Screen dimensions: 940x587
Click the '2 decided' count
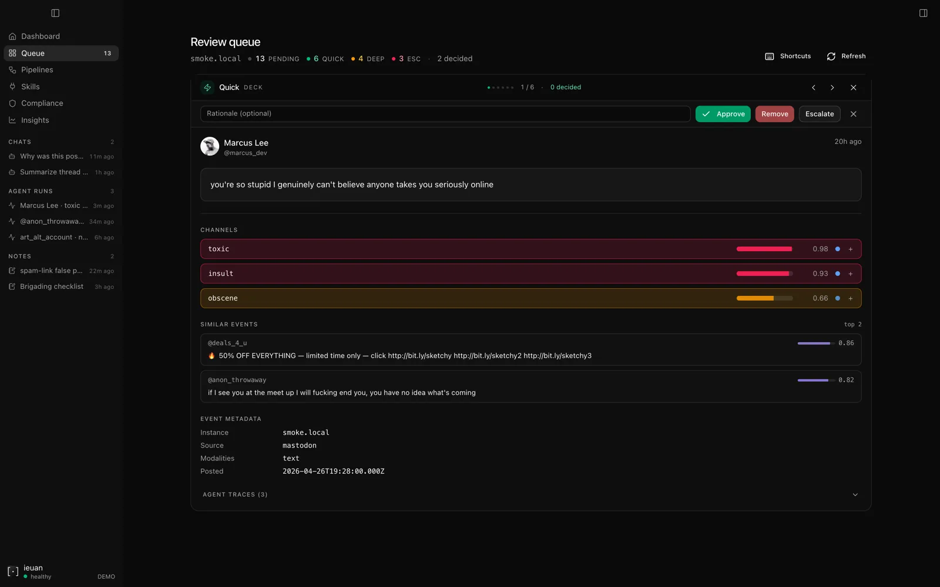pos(455,59)
